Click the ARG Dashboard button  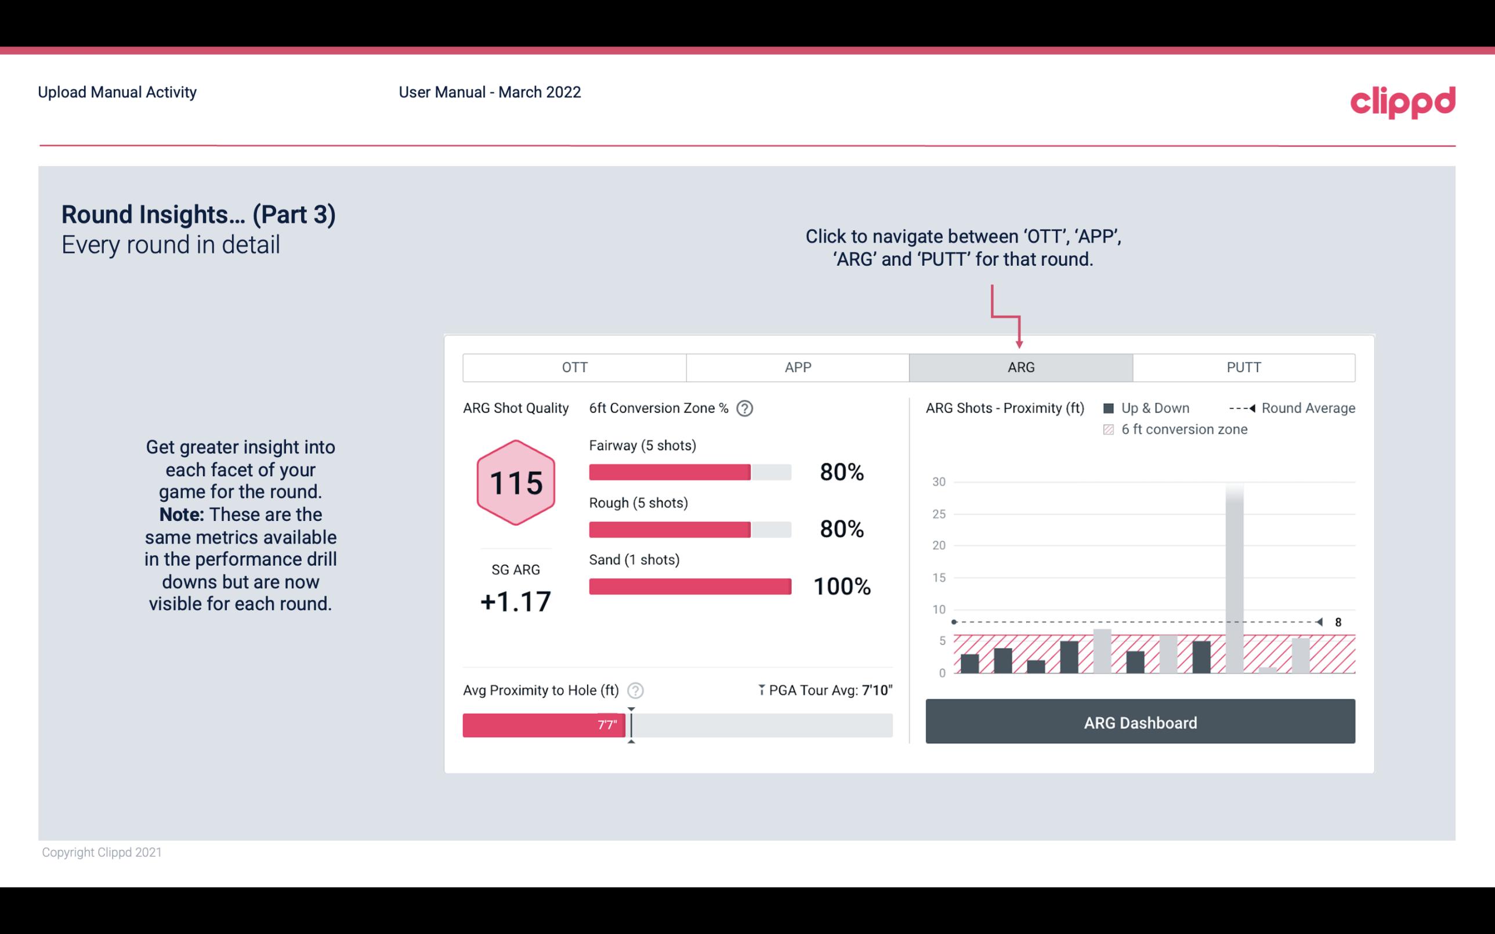click(x=1139, y=722)
